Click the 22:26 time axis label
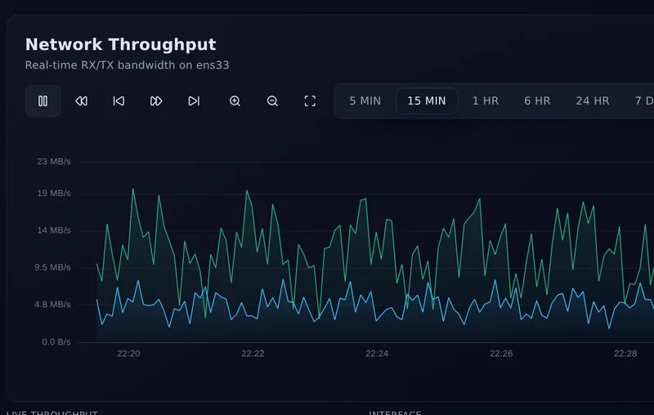This screenshot has height=415, width=654. coord(501,354)
